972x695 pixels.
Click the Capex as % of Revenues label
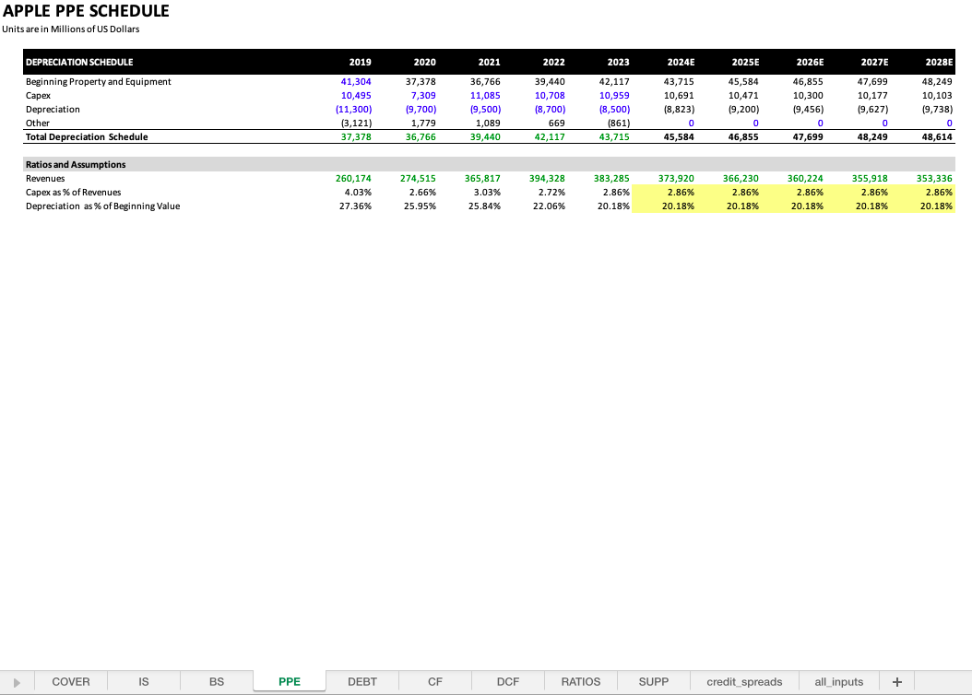pyautogui.click(x=73, y=192)
